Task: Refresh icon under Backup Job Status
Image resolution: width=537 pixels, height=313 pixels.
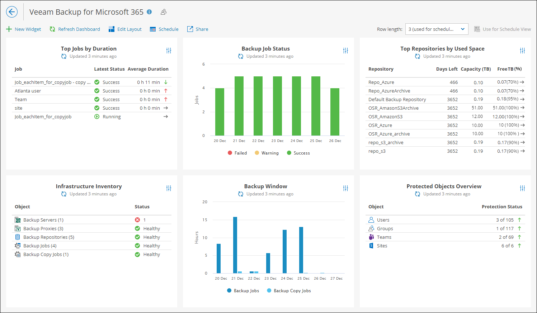Action: coord(241,56)
